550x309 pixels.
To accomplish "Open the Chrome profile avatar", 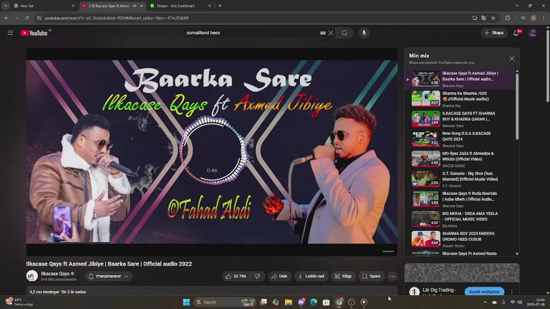I will tap(533, 18).
